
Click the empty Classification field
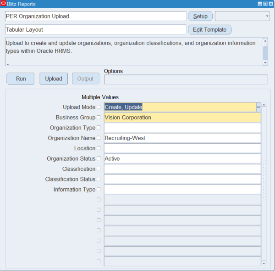182,169
